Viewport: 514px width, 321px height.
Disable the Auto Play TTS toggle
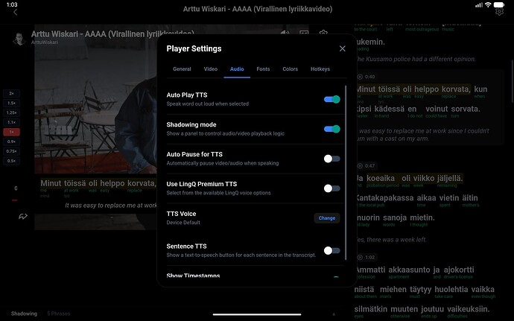(331, 99)
